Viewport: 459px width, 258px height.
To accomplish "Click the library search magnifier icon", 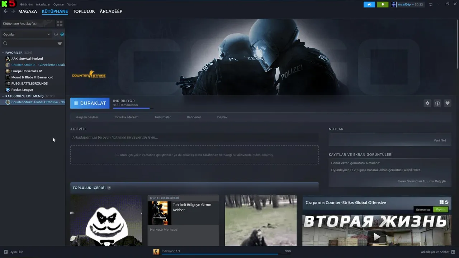I will 5,43.
